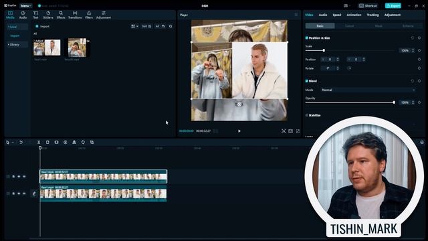The image size is (428, 241).
Task: Click the aspect ratio icon in the Player
Action: [x=290, y=131]
